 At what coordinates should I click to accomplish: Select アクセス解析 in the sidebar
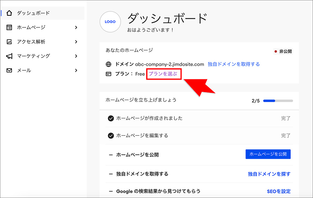pyautogui.click(x=43, y=42)
